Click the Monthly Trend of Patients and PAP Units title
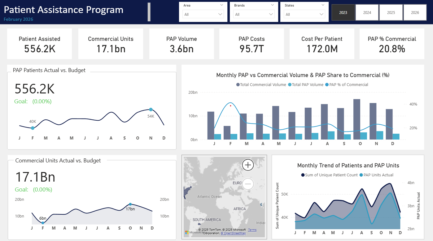 [348, 166]
